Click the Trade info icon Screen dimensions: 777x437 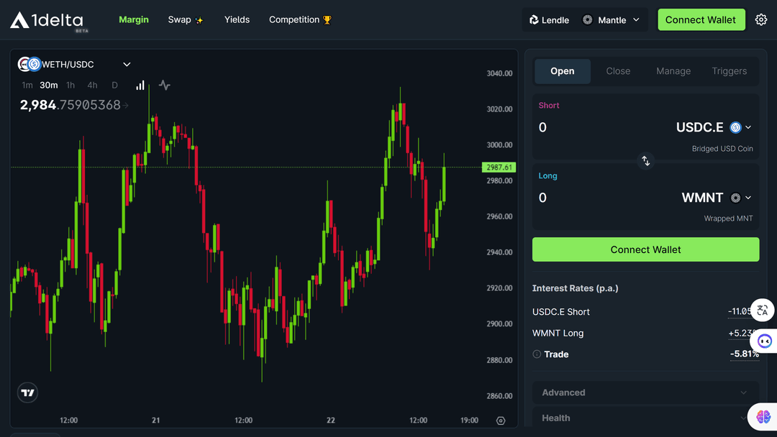pyautogui.click(x=537, y=354)
